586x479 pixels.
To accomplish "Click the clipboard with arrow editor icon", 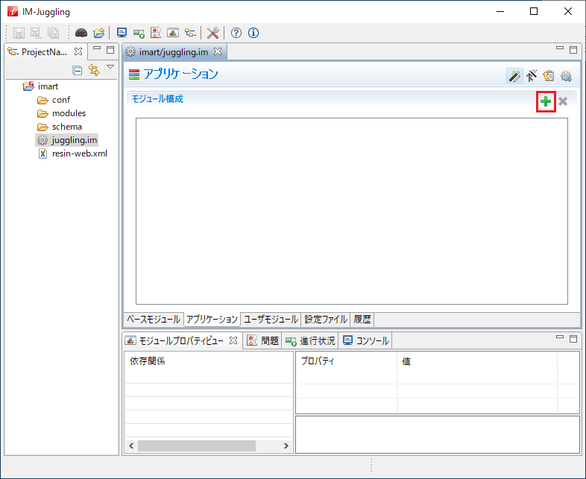I will [549, 75].
